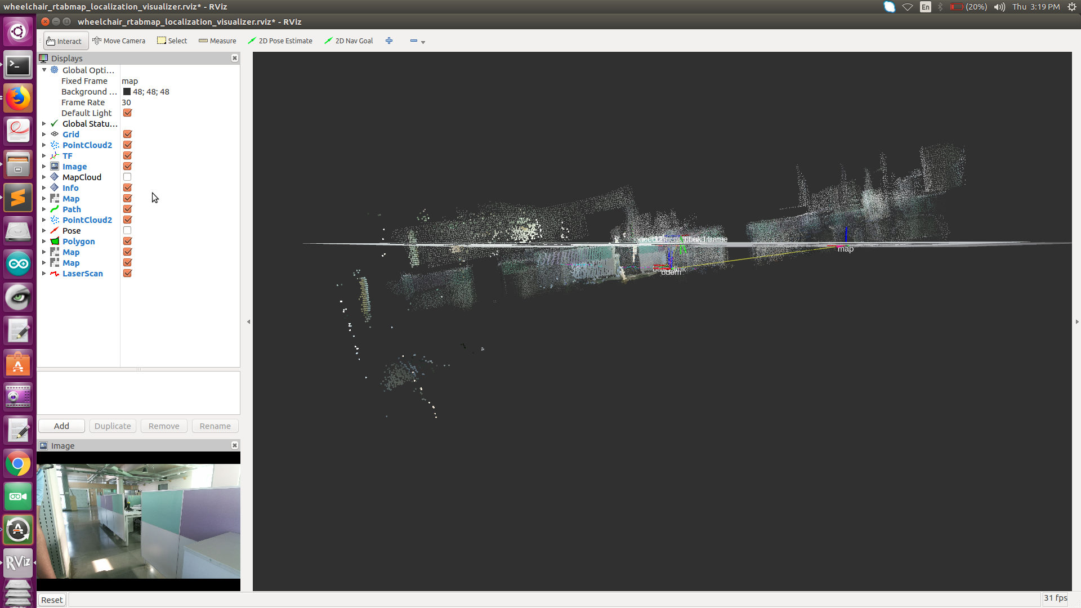Choose the Measure tool
The image size is (1081, 608).
tap(217, 41)
